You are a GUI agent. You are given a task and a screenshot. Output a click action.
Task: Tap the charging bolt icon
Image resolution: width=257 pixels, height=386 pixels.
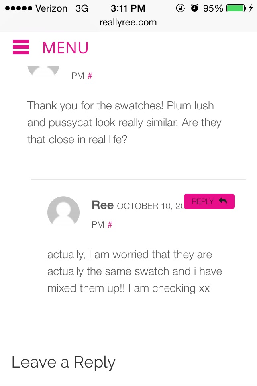[251, 8]
